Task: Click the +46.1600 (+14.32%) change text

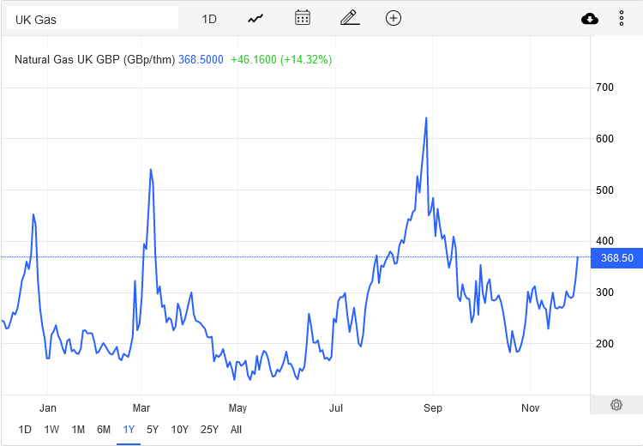Action: pyautogui.click(x=281, y=59)
